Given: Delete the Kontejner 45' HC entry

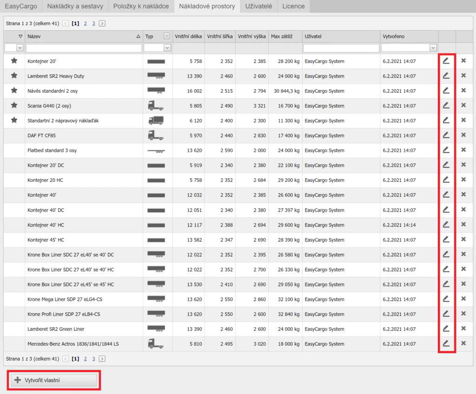Looking at the screenshot, I should pyautogui.click(x=463, y=239).
